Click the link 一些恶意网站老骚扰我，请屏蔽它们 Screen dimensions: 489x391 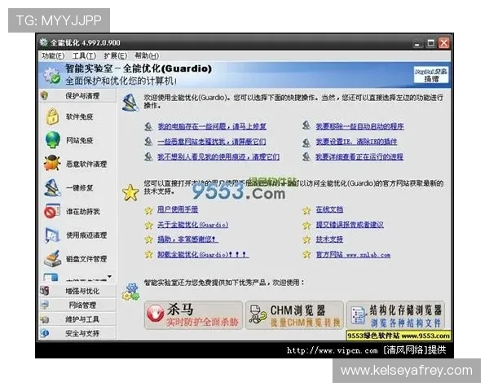click(x=212, y=142)
